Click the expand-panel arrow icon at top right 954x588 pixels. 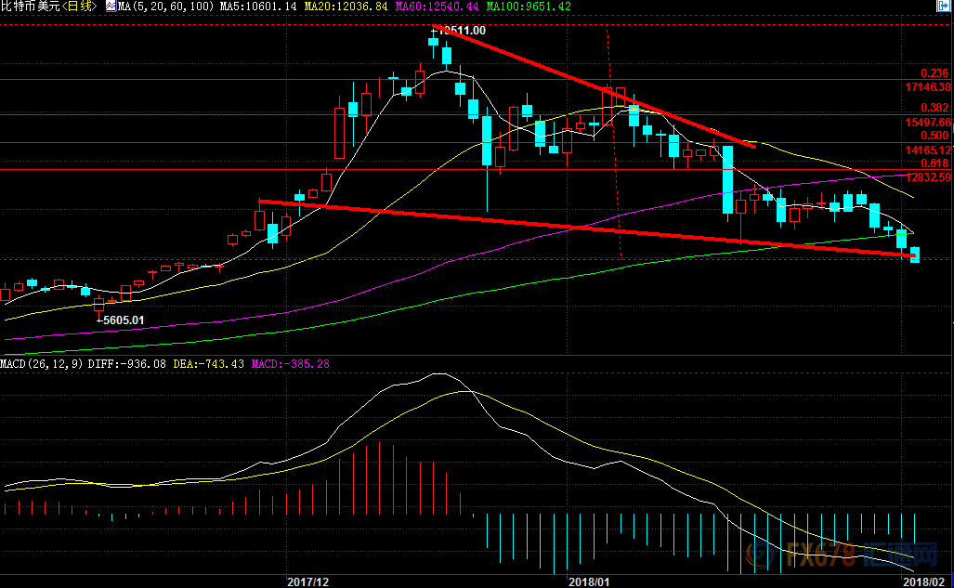(x=945, y=6)
